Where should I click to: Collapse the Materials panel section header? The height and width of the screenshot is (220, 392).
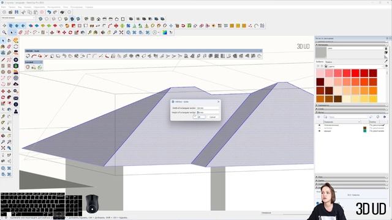[x=351, y=45]
